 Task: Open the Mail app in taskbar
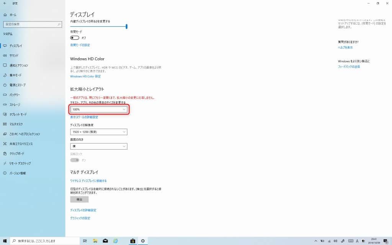[105, 241]
